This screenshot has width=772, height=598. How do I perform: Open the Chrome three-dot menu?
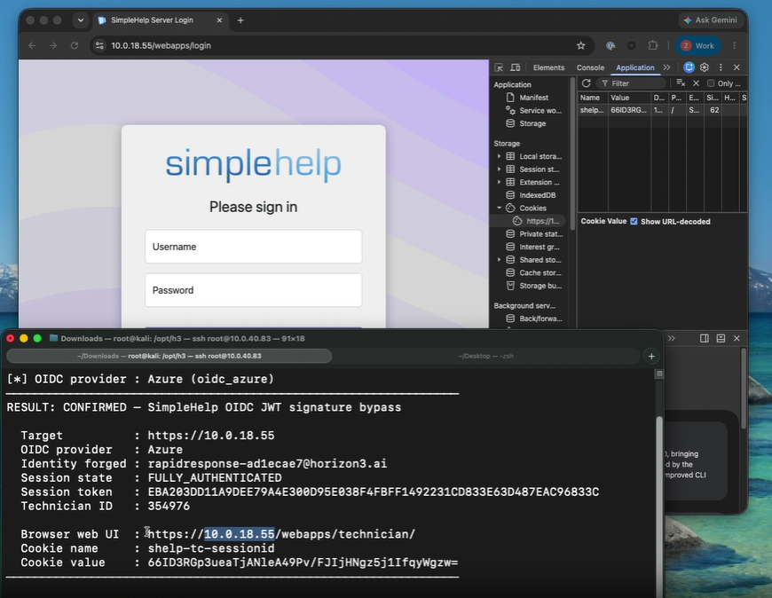734,46
